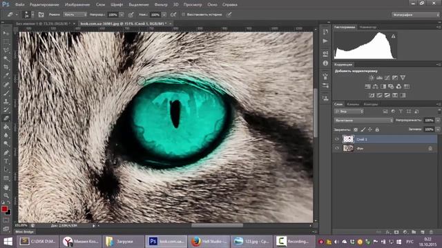Select the Eraser tool in toolbox

(x=6, y=118)
